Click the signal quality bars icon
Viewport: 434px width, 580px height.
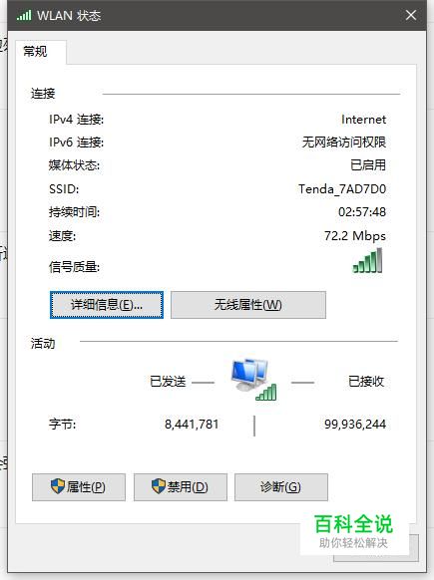[x=367, y=261]
